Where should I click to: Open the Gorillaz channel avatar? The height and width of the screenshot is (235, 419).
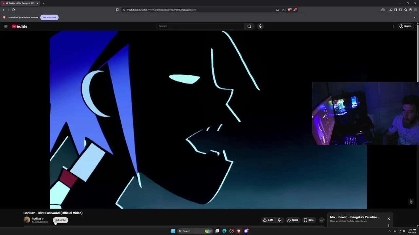[x=27, y=220]
